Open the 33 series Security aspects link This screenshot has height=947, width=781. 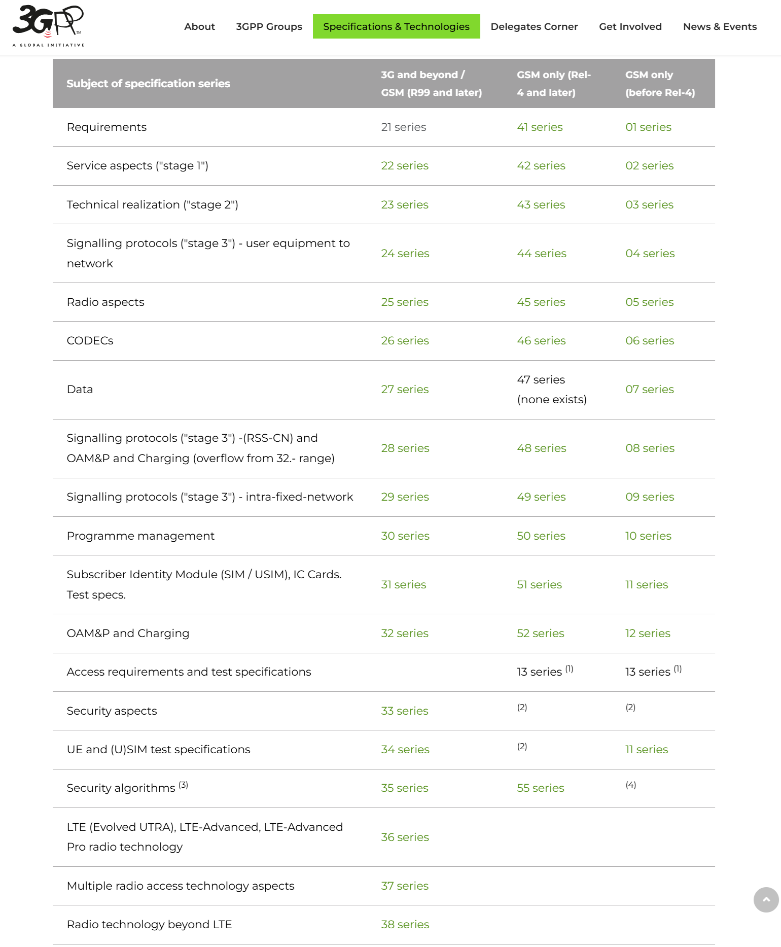404,711
